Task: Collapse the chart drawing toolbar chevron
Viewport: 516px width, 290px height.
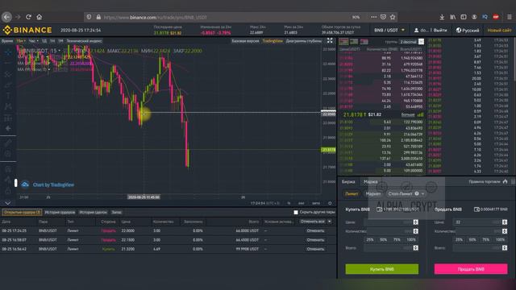Action: coord(8,203)
